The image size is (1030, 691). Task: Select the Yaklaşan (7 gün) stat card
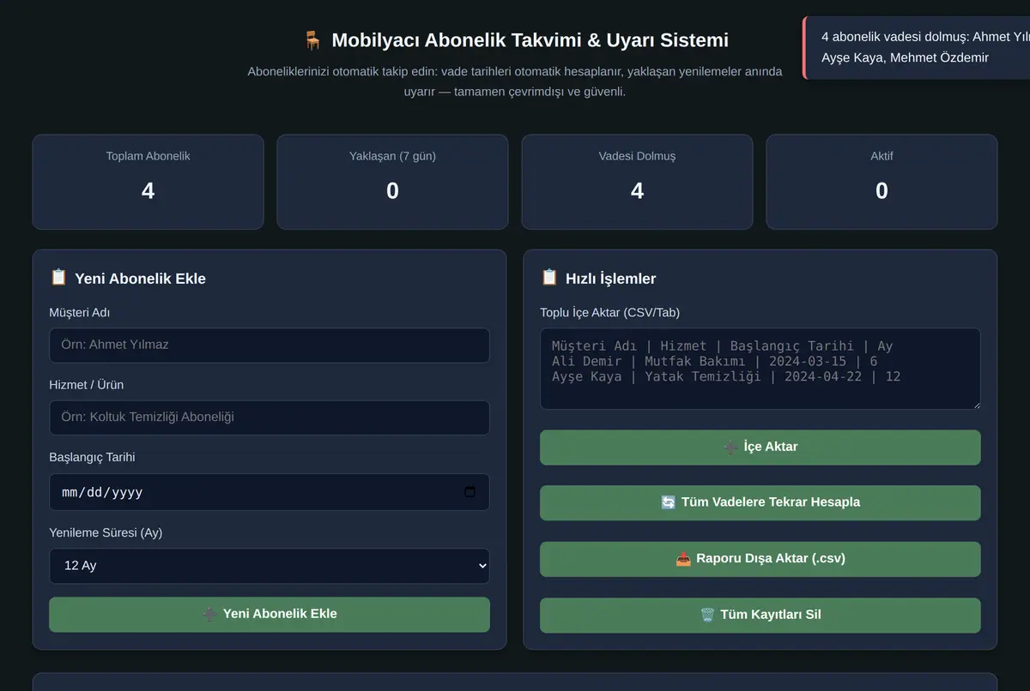(x=392, y=182)
